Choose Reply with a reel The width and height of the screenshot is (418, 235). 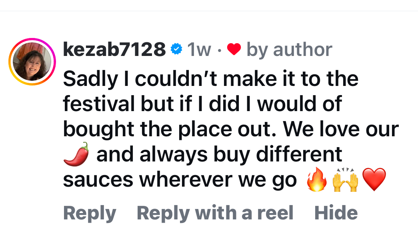click(215, 213)
